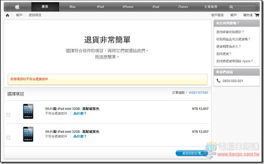Open order number W281167680 link
This screenshot has height=164, width=264.
198,92
